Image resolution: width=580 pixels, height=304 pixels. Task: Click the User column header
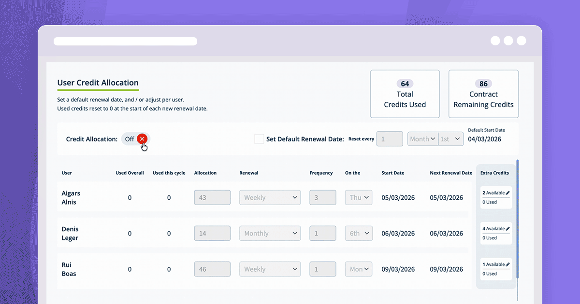(67, 173)
